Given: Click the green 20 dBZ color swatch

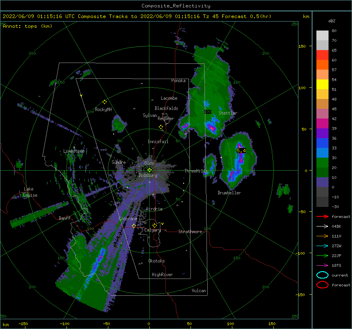Looking at the screenshot, I should (322, 163).
